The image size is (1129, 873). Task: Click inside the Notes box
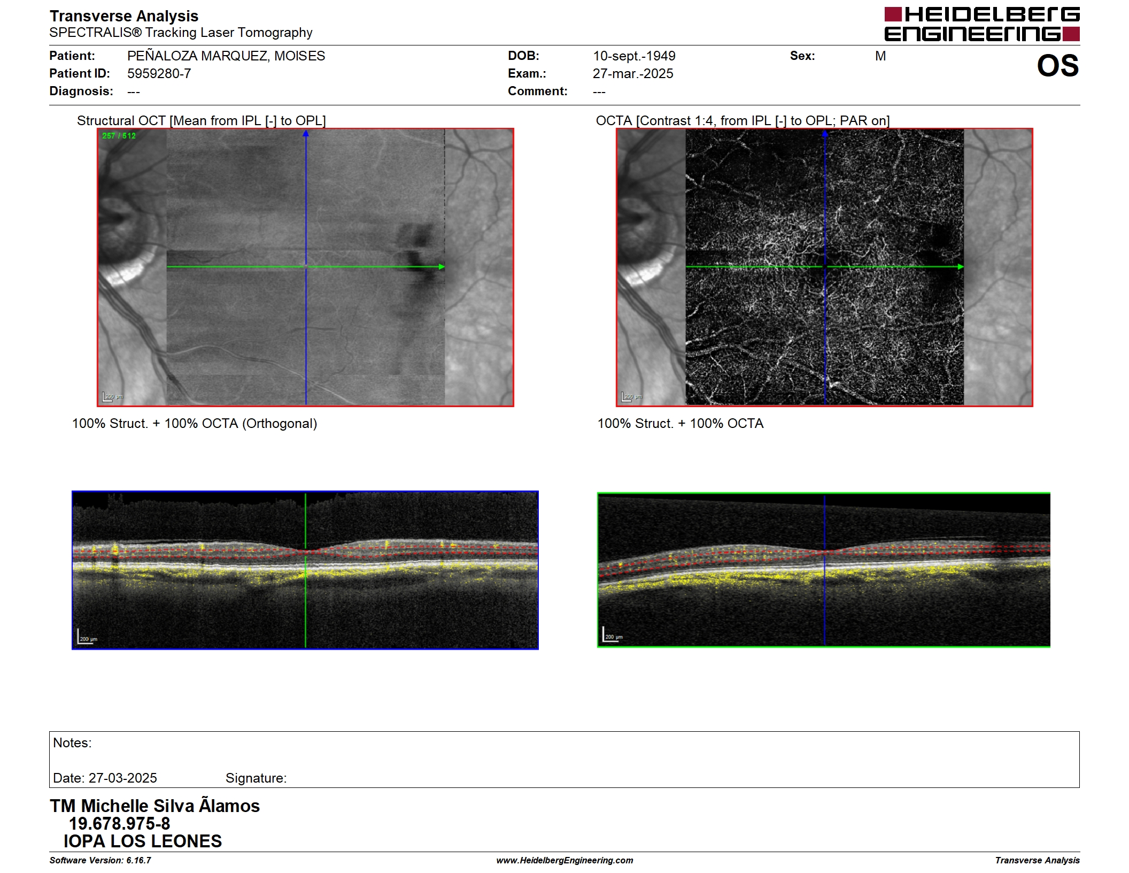(564, 759)
